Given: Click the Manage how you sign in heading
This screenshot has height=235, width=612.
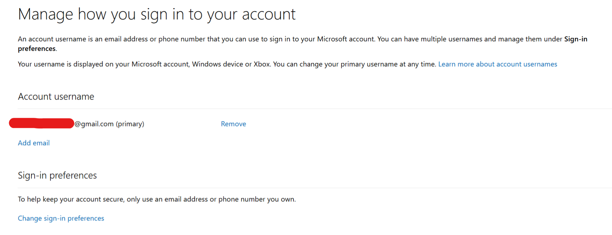Looking at the screenshot, I should coord(157,15).
